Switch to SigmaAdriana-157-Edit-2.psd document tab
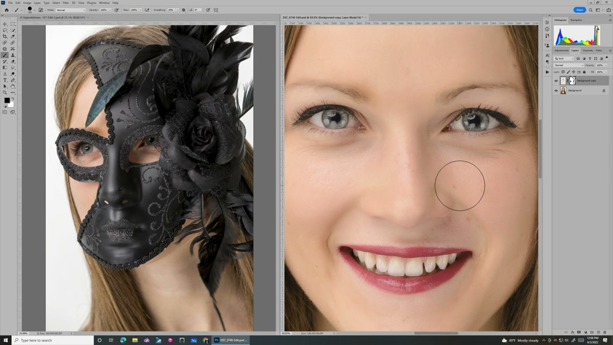Screen dimensions: 613x345 (x=53, y=17)
